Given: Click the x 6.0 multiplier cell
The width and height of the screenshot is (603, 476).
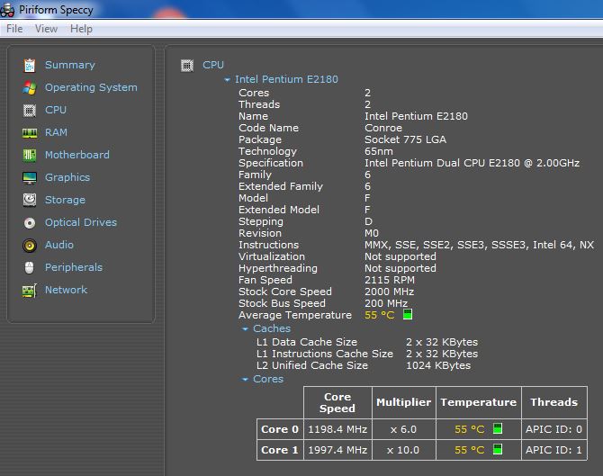Looking at the screenshot, I should (404, 429).
